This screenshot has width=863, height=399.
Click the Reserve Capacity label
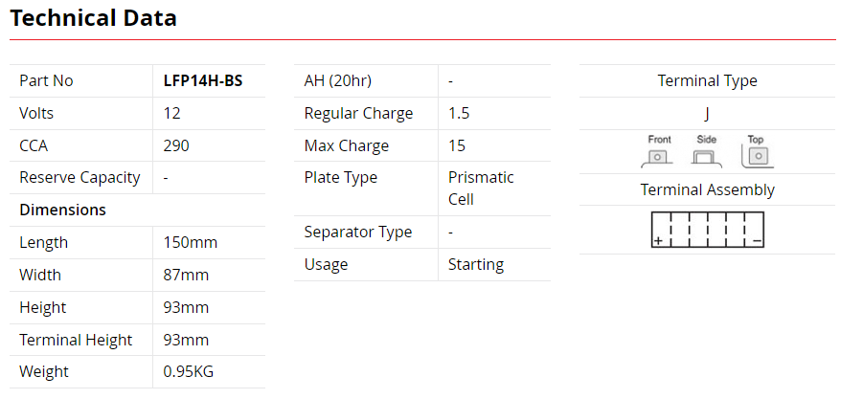pyautogui.click(x=79, y=178)
